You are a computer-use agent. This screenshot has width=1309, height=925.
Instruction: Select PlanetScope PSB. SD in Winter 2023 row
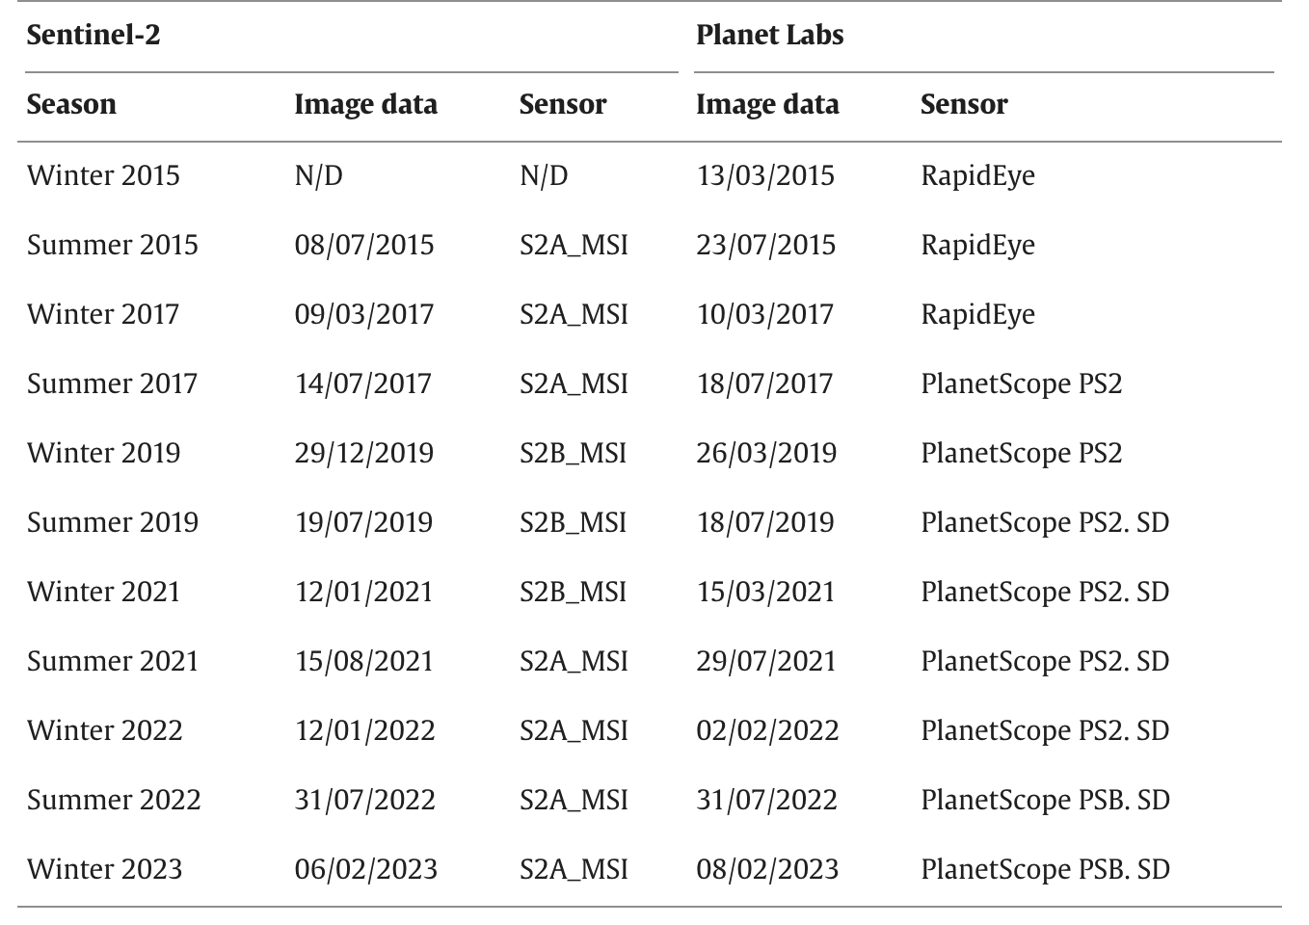coord(1045,870)
